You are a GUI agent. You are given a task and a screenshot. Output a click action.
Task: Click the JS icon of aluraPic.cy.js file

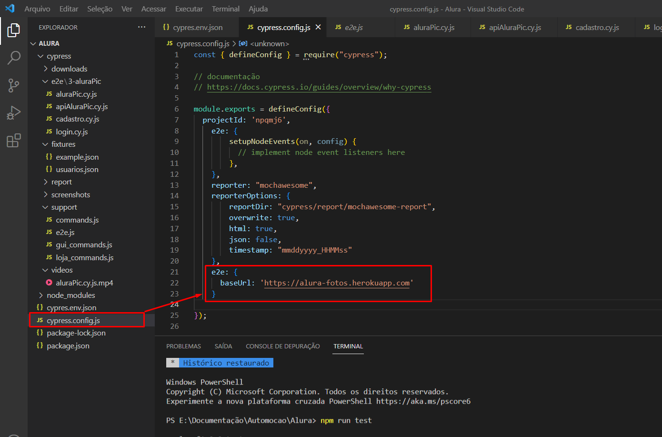click(49, 94)
